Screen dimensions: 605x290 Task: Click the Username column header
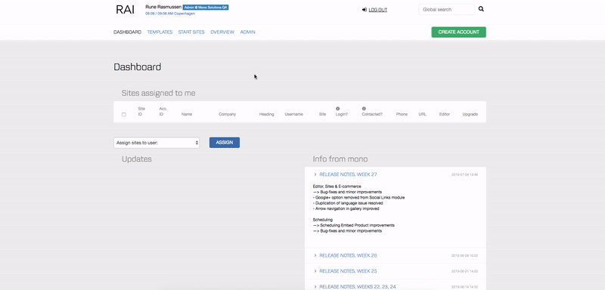coord(294,114)
